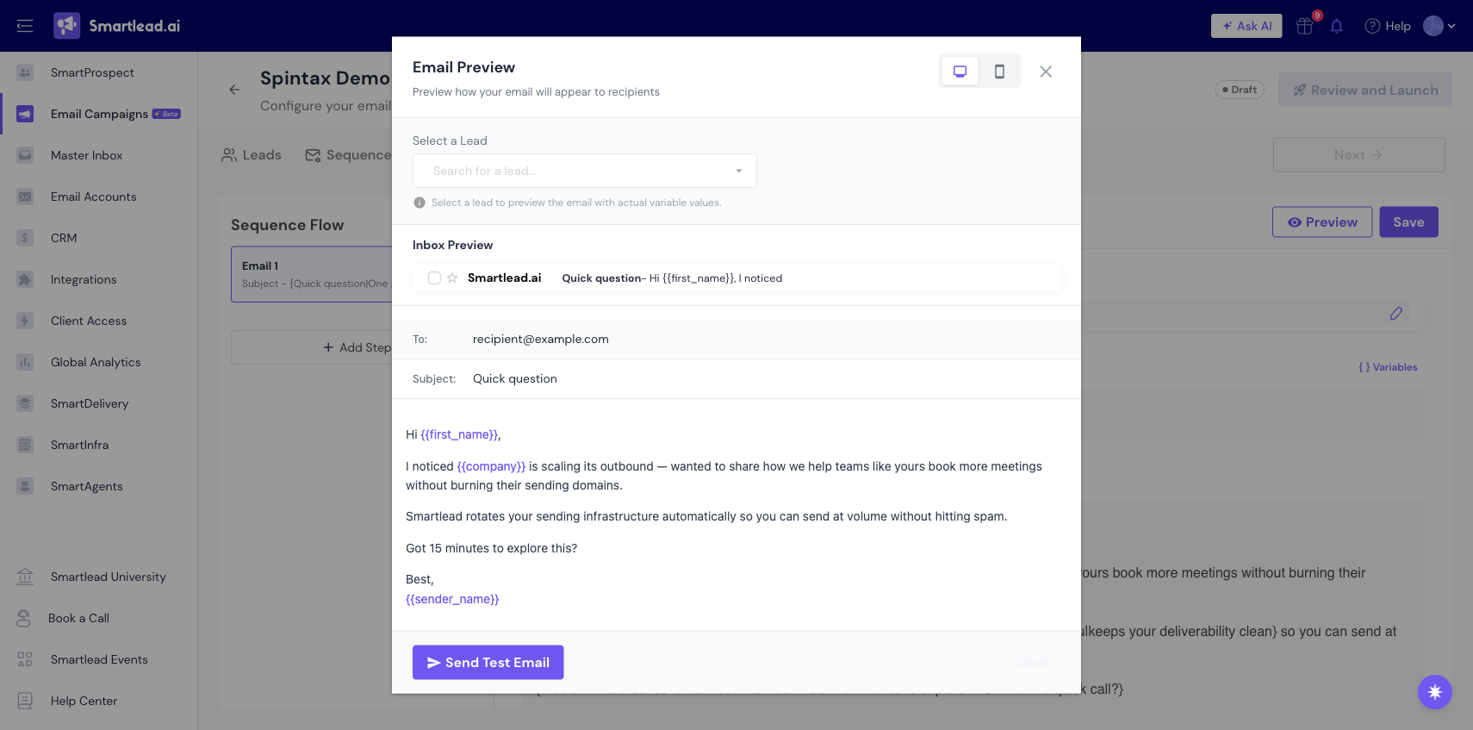Click the Book a Call icon
The image size is (1473, 730).
pos(24,618)
